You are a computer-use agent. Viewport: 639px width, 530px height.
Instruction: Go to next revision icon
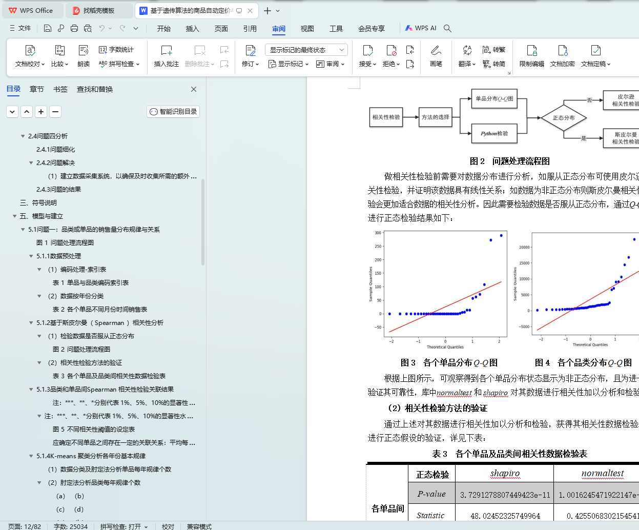pyautogui.click(x=410, y=64)
